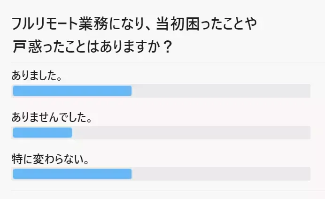Click the gray unfilled part of ありませんでした bar

pyautogui.click(x=191, y=132)
